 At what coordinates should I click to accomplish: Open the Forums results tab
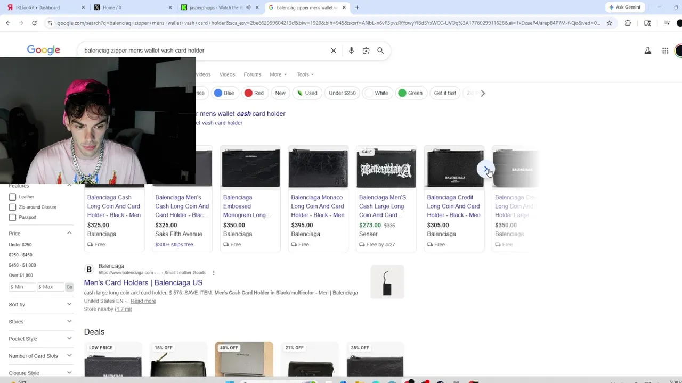click(253, 74)
